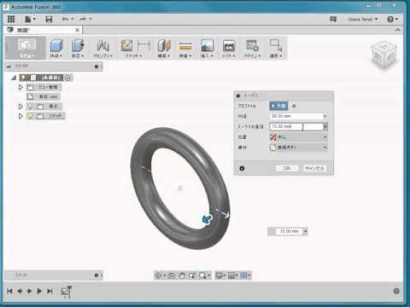Open the user account name menu
This screenshot has width=410, height=307.
pos(362,19)
